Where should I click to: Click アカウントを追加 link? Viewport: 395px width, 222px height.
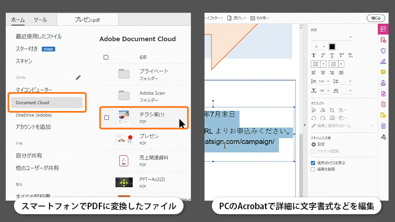pos(33,127)
